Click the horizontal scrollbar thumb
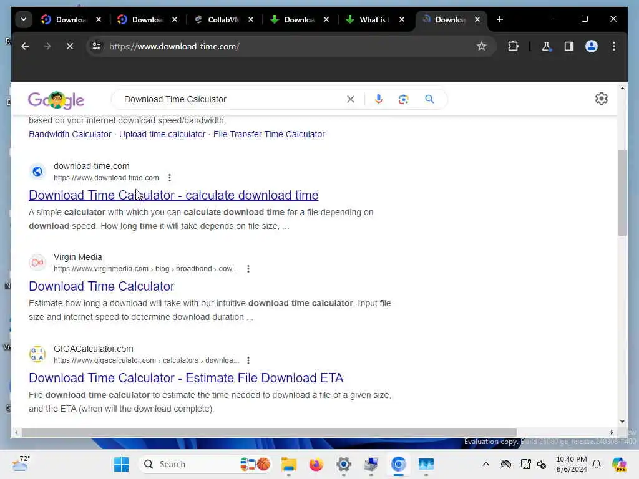 [x=269, y=433]
